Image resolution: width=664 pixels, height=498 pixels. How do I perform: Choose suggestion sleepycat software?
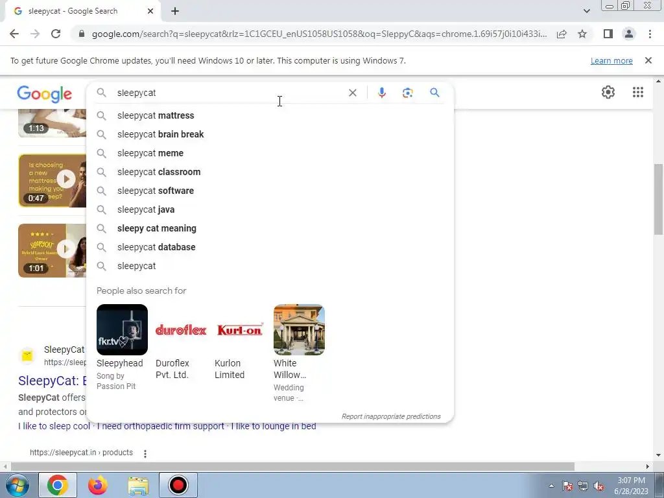coord(270,191)
